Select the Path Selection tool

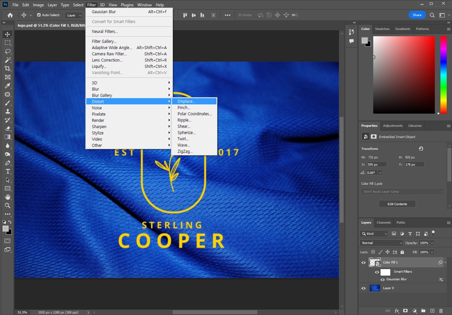click(x=7, y=180)
